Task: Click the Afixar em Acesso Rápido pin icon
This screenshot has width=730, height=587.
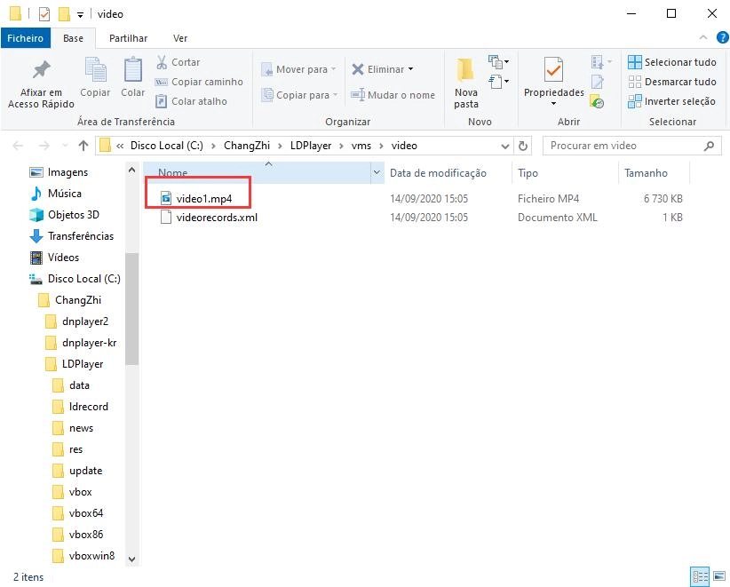Action: (x=41, y=70)
